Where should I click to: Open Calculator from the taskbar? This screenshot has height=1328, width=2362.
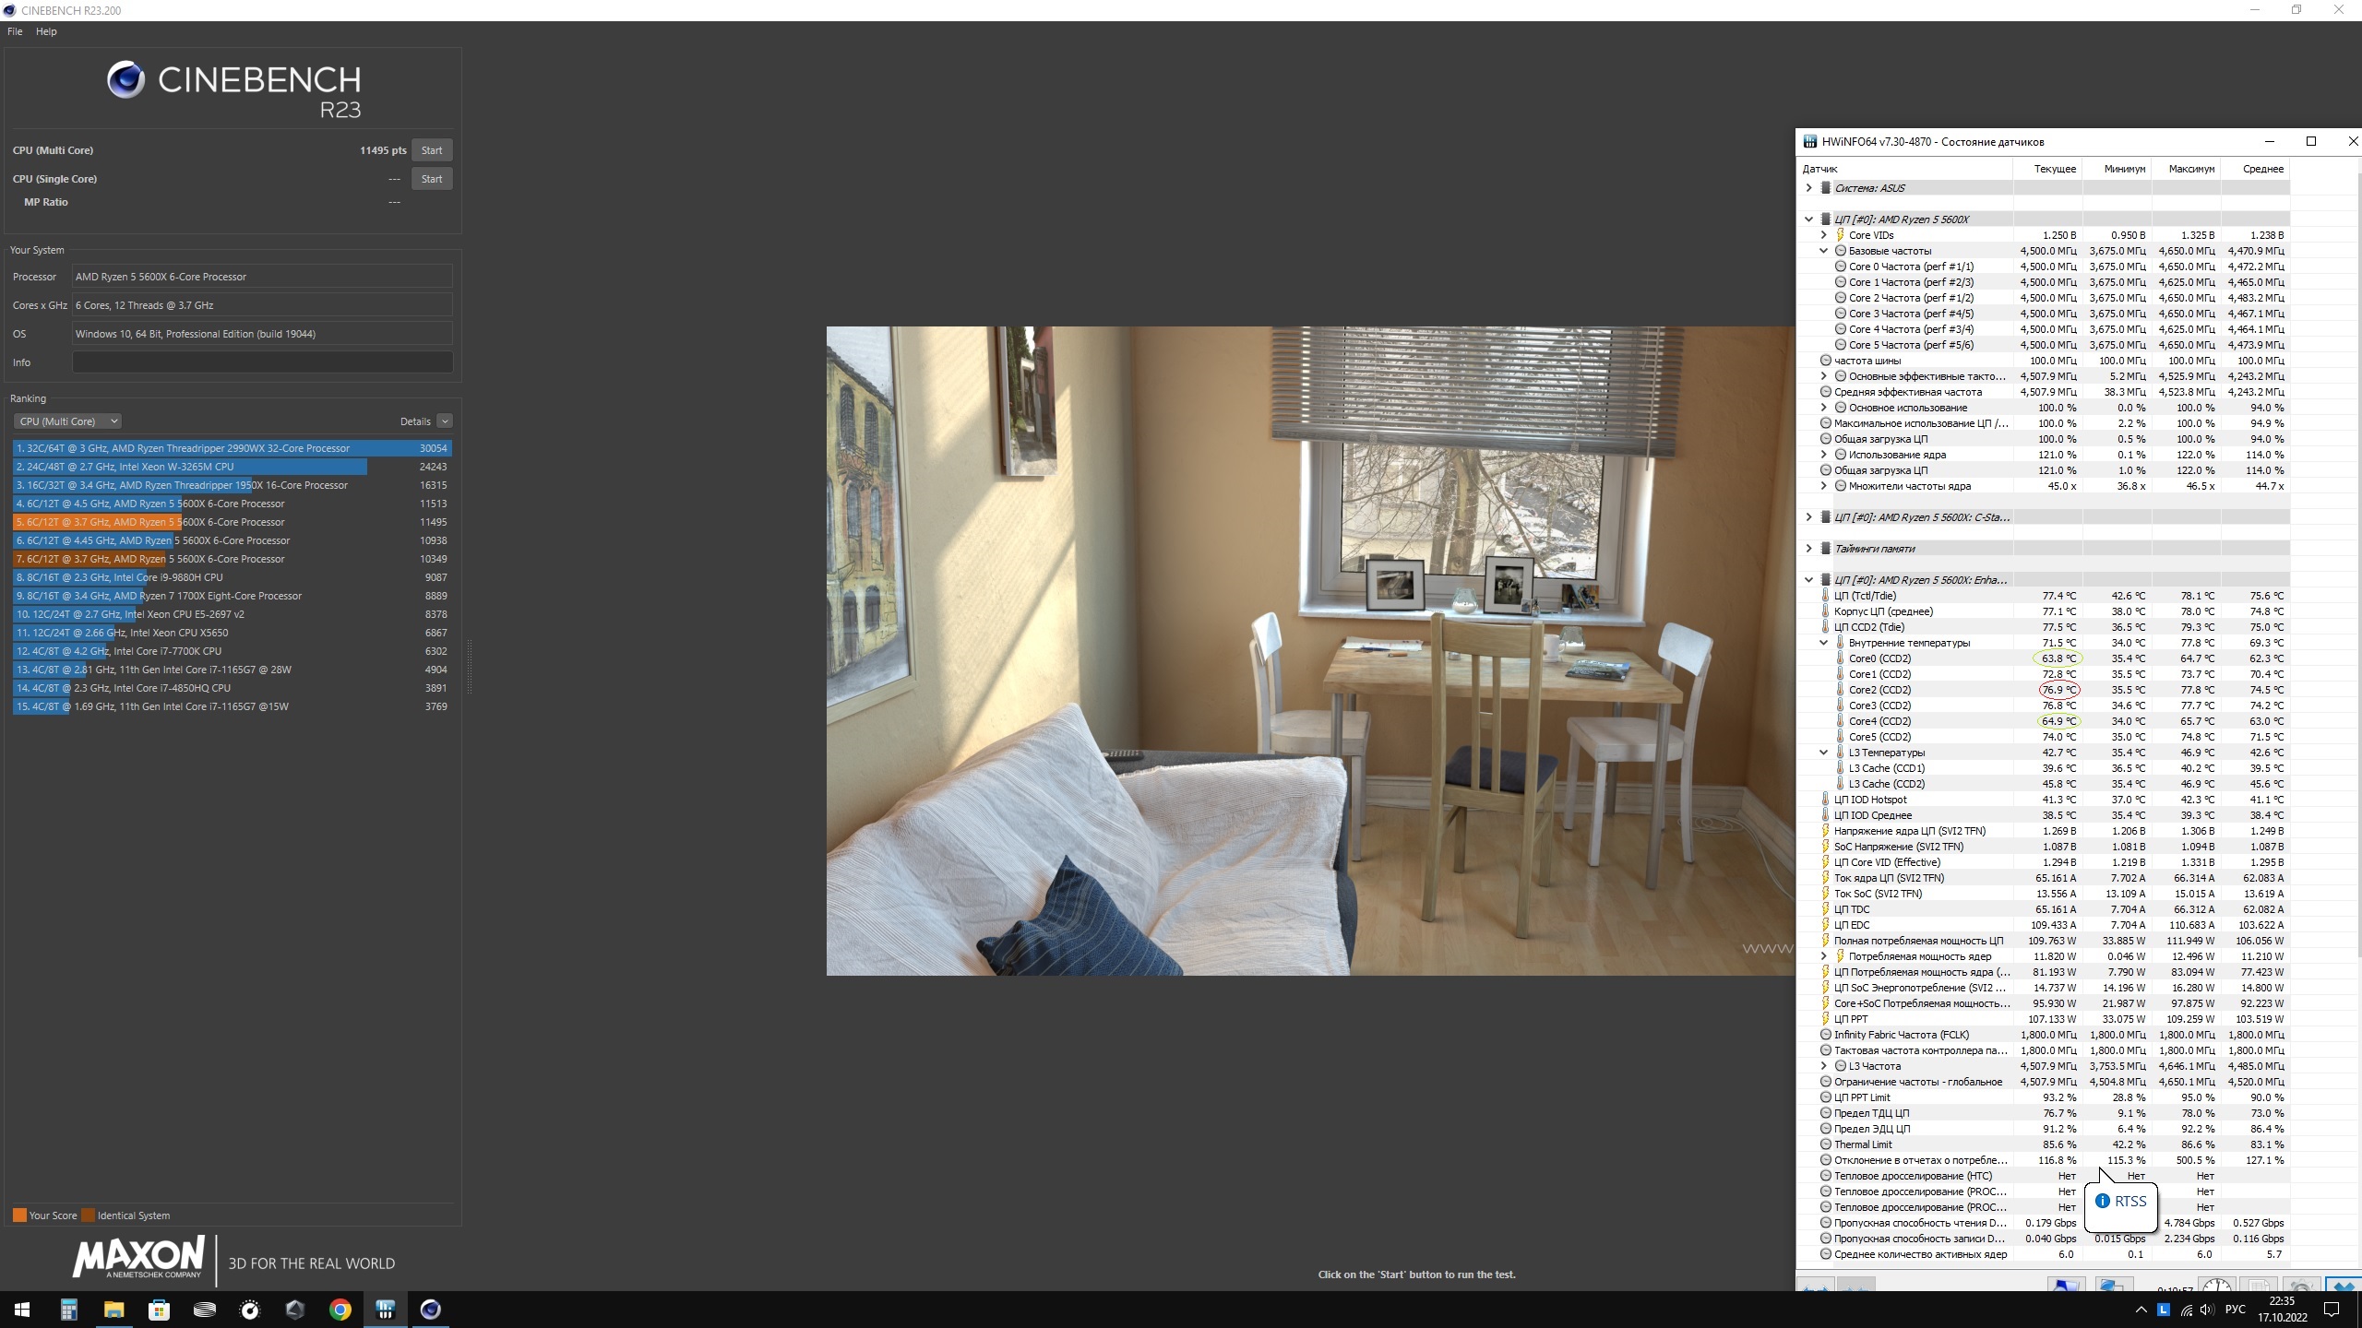tap(69, 1310)
